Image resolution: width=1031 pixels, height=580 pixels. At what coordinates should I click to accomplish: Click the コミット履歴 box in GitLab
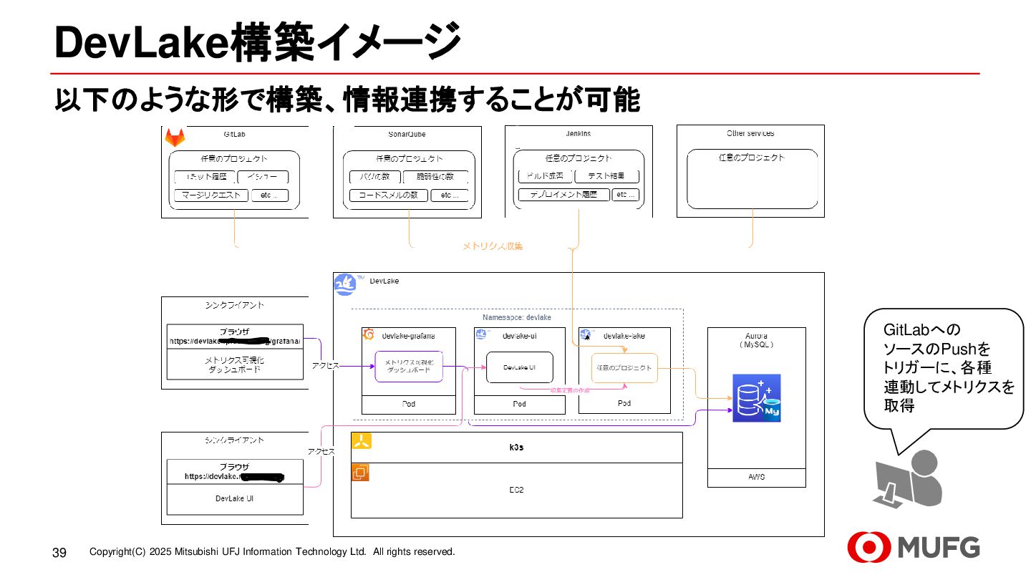(x=204, y=177)
